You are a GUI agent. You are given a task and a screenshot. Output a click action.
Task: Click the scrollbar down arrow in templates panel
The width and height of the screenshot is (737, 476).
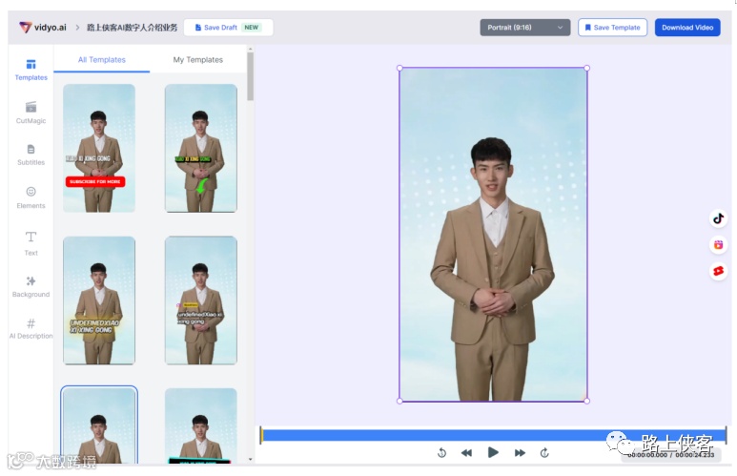[x=250, y=459]
